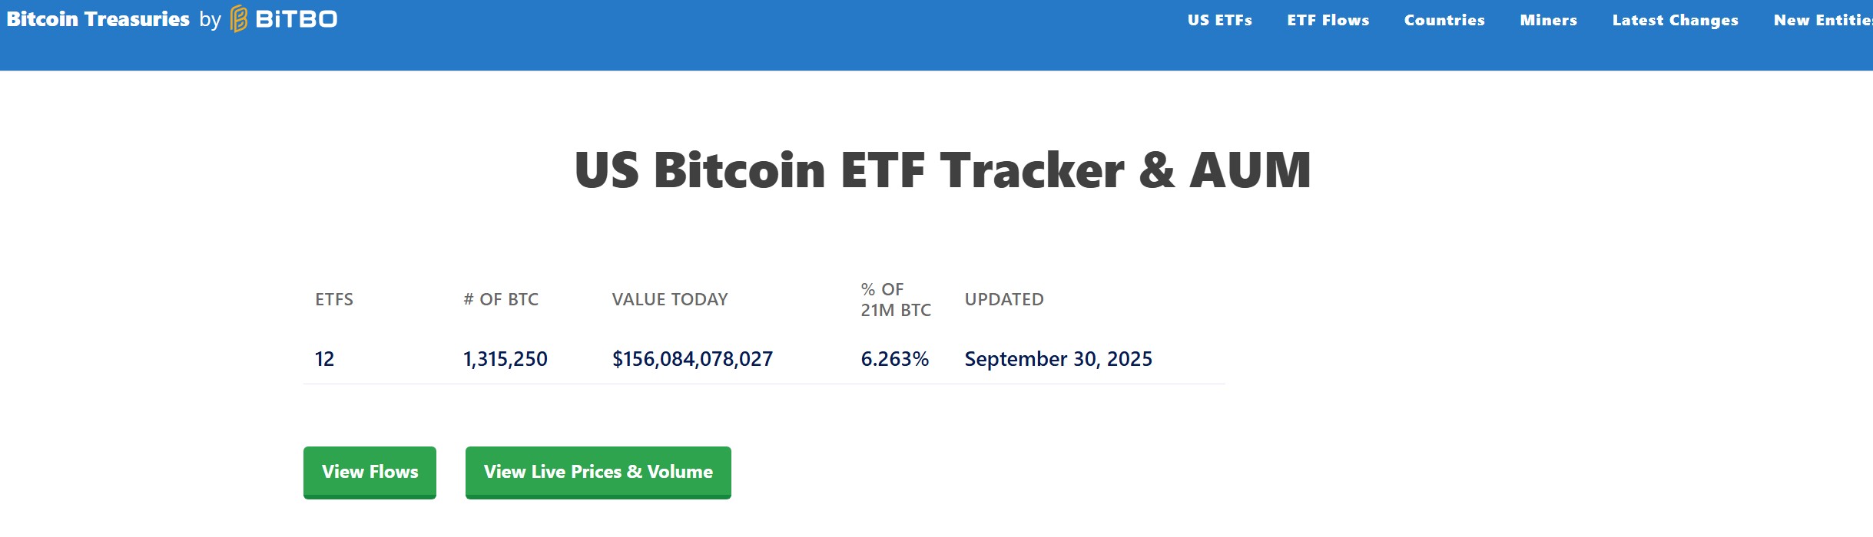1873x537 pixels.
Task: Click the value $156,084,078,027
Action: [692, 358]
